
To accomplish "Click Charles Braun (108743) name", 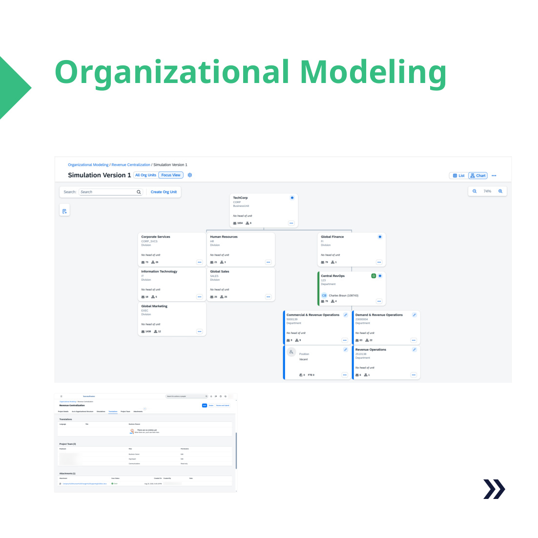I will pyautogui.click(x=344, y=295).
